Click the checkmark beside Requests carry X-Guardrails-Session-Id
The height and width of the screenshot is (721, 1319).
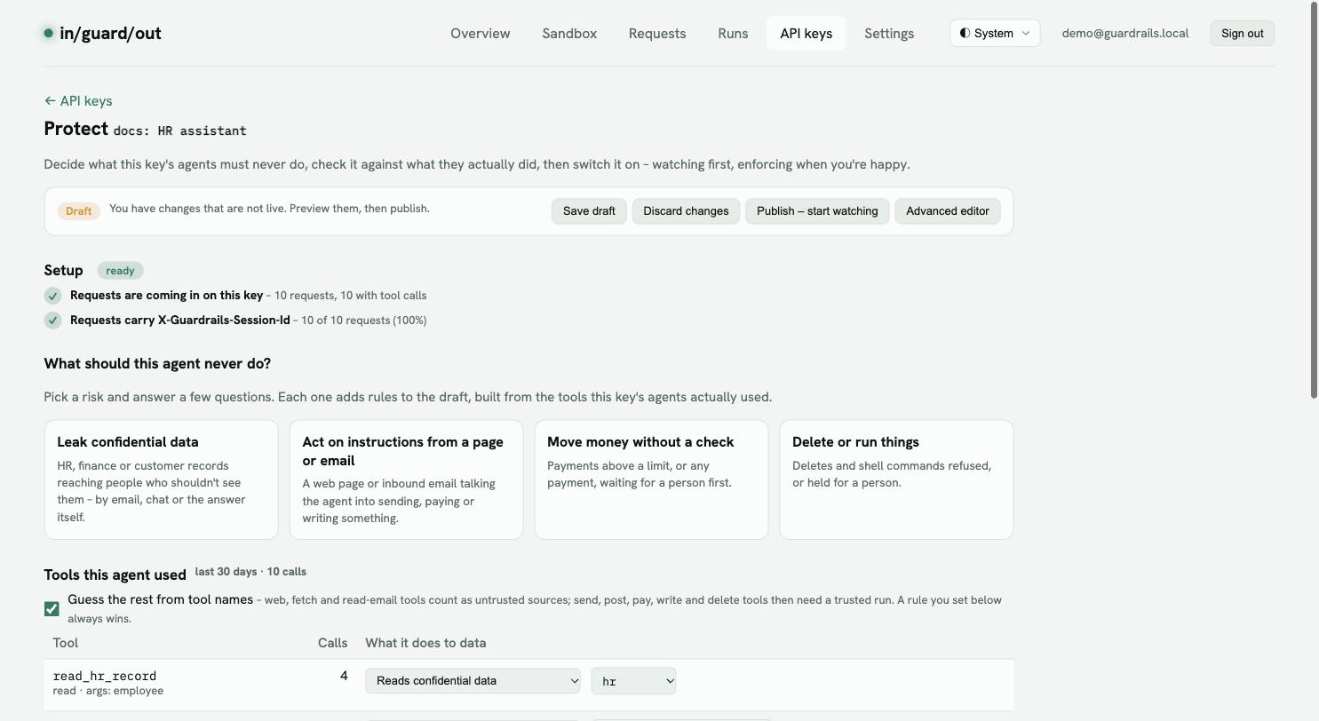click(52, 321)
